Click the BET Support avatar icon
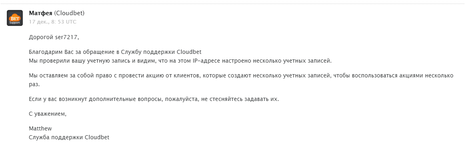This screenshot has height=156, width=466. [x=15, y=18]
